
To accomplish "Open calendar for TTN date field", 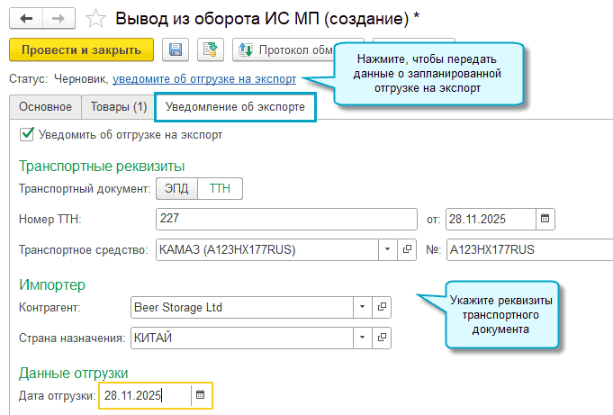I will [x=545, y=218].
